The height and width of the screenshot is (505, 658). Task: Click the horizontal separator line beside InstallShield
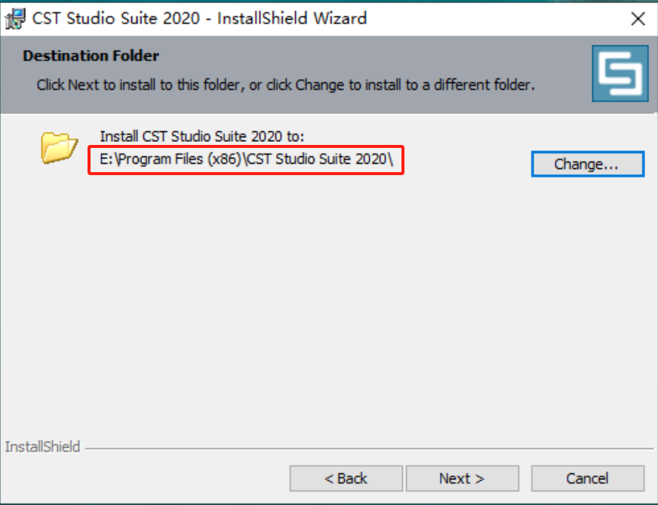pyautogui.click(x=369, y=448)
